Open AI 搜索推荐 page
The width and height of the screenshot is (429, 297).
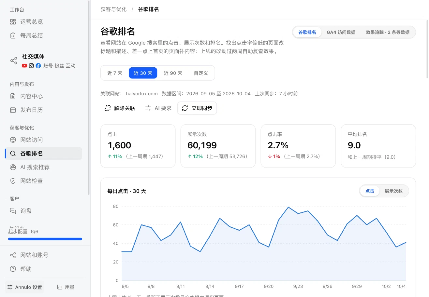43,167
